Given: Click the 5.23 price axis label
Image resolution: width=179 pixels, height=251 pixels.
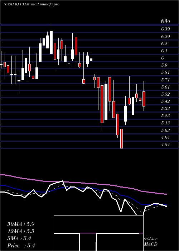Looking at the screenshot, I should pyautogui.click(x=165, y=116).
